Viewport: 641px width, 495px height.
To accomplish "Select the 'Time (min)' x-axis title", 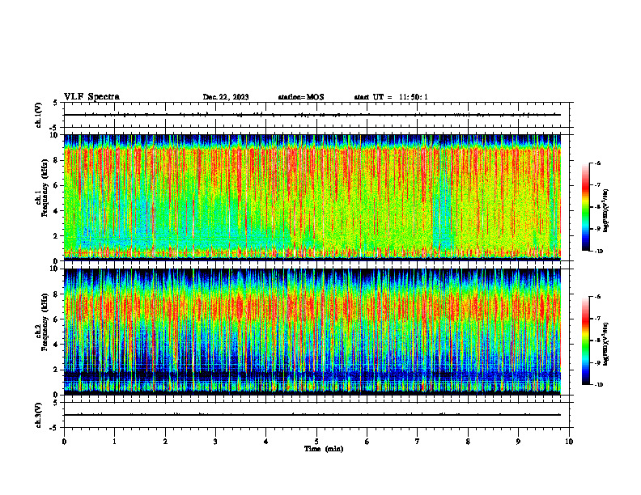I will pos(324,449).
